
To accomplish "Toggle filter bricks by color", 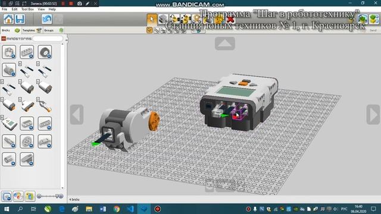I will click(18, 196).
